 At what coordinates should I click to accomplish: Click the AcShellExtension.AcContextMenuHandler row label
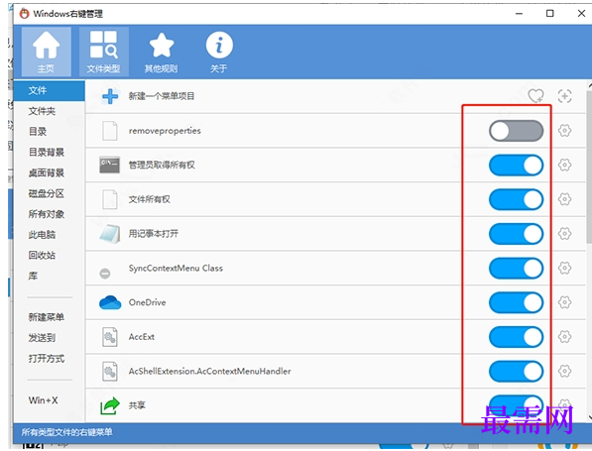coord(209,371)
